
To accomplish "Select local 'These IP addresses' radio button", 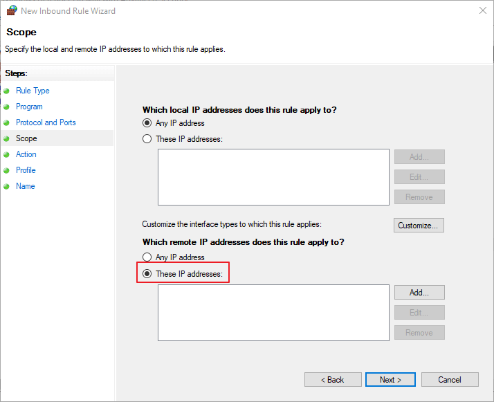I will tap(147, 138).
